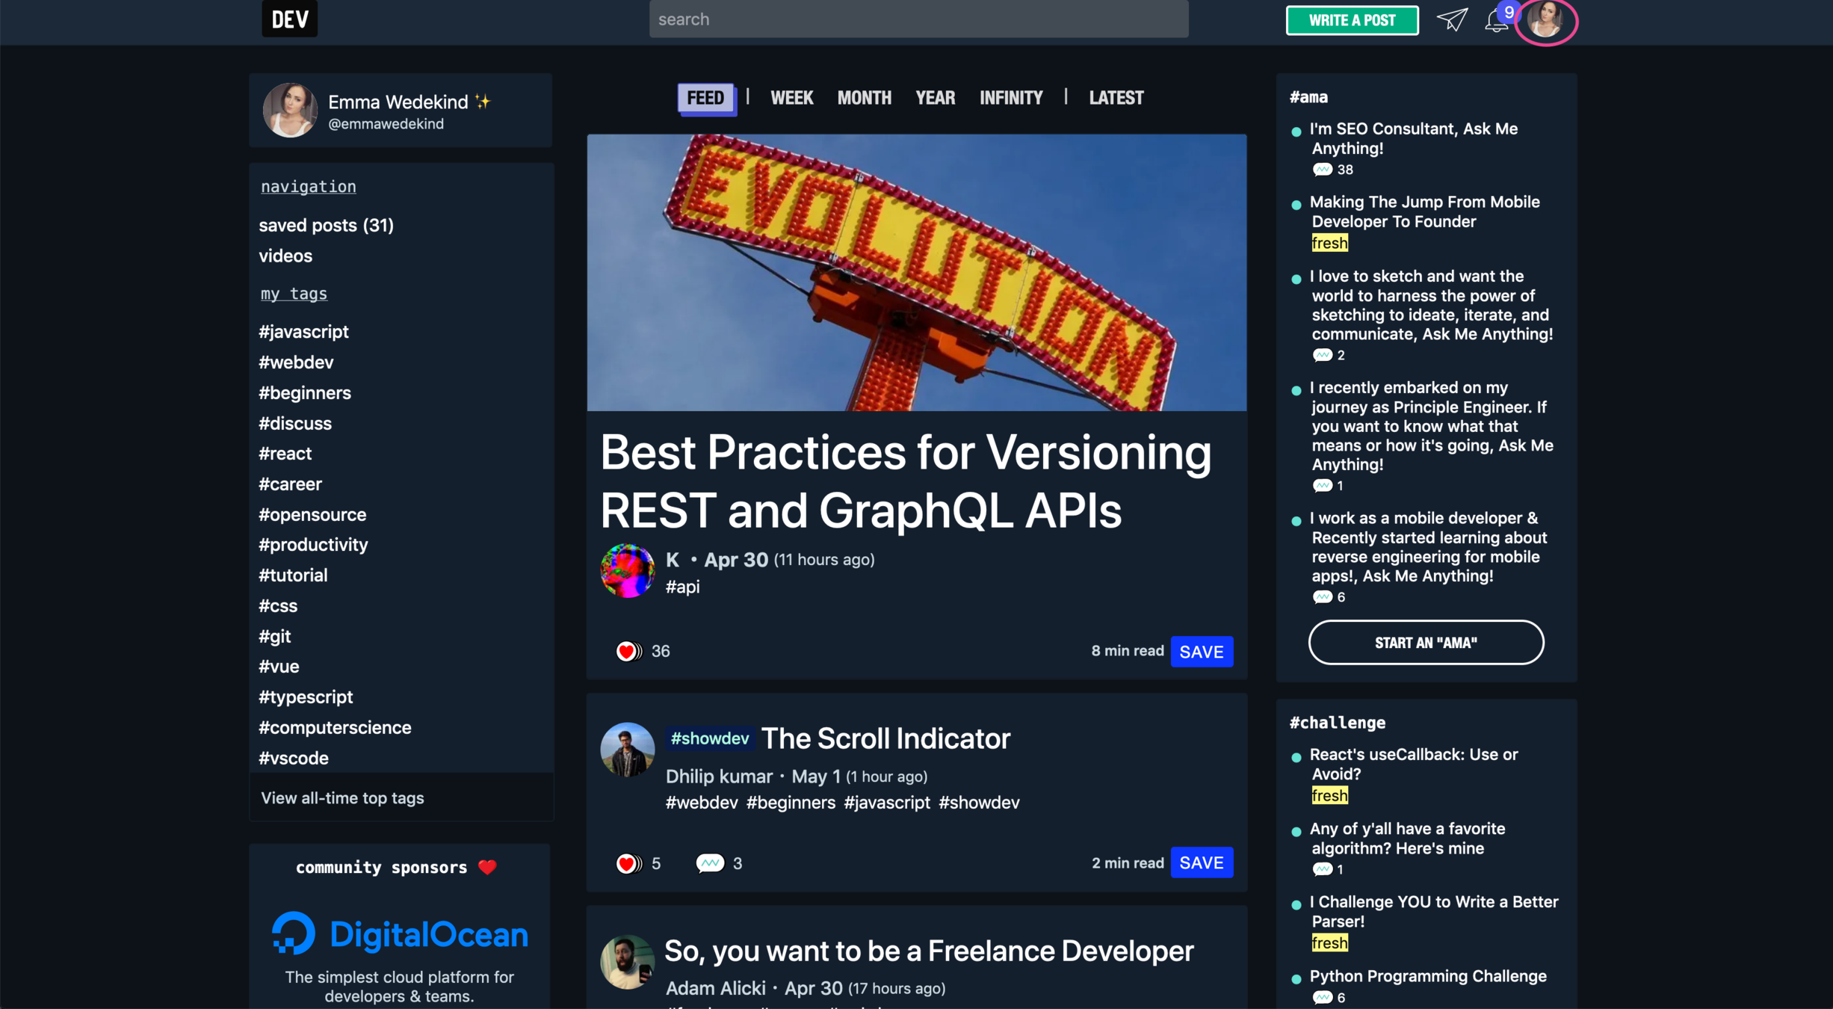Save The Scroll Indicator post
This screenshot has height=1009, width=1833.
tap(1201, 863)
